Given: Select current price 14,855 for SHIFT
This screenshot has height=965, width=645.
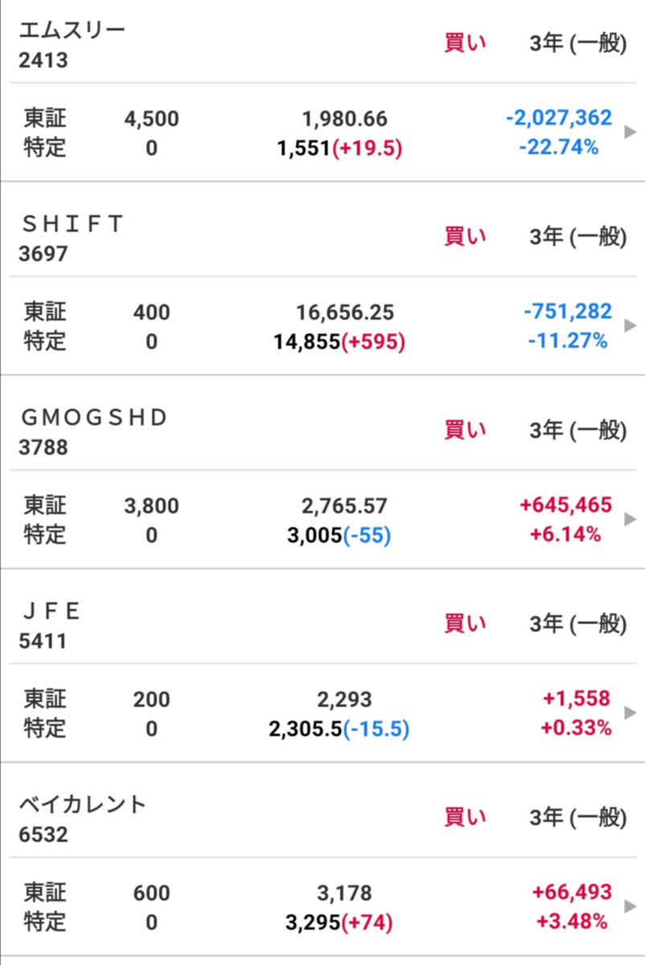Looking at the screenshot, I should pyautogui.click(x=307, y=342).
